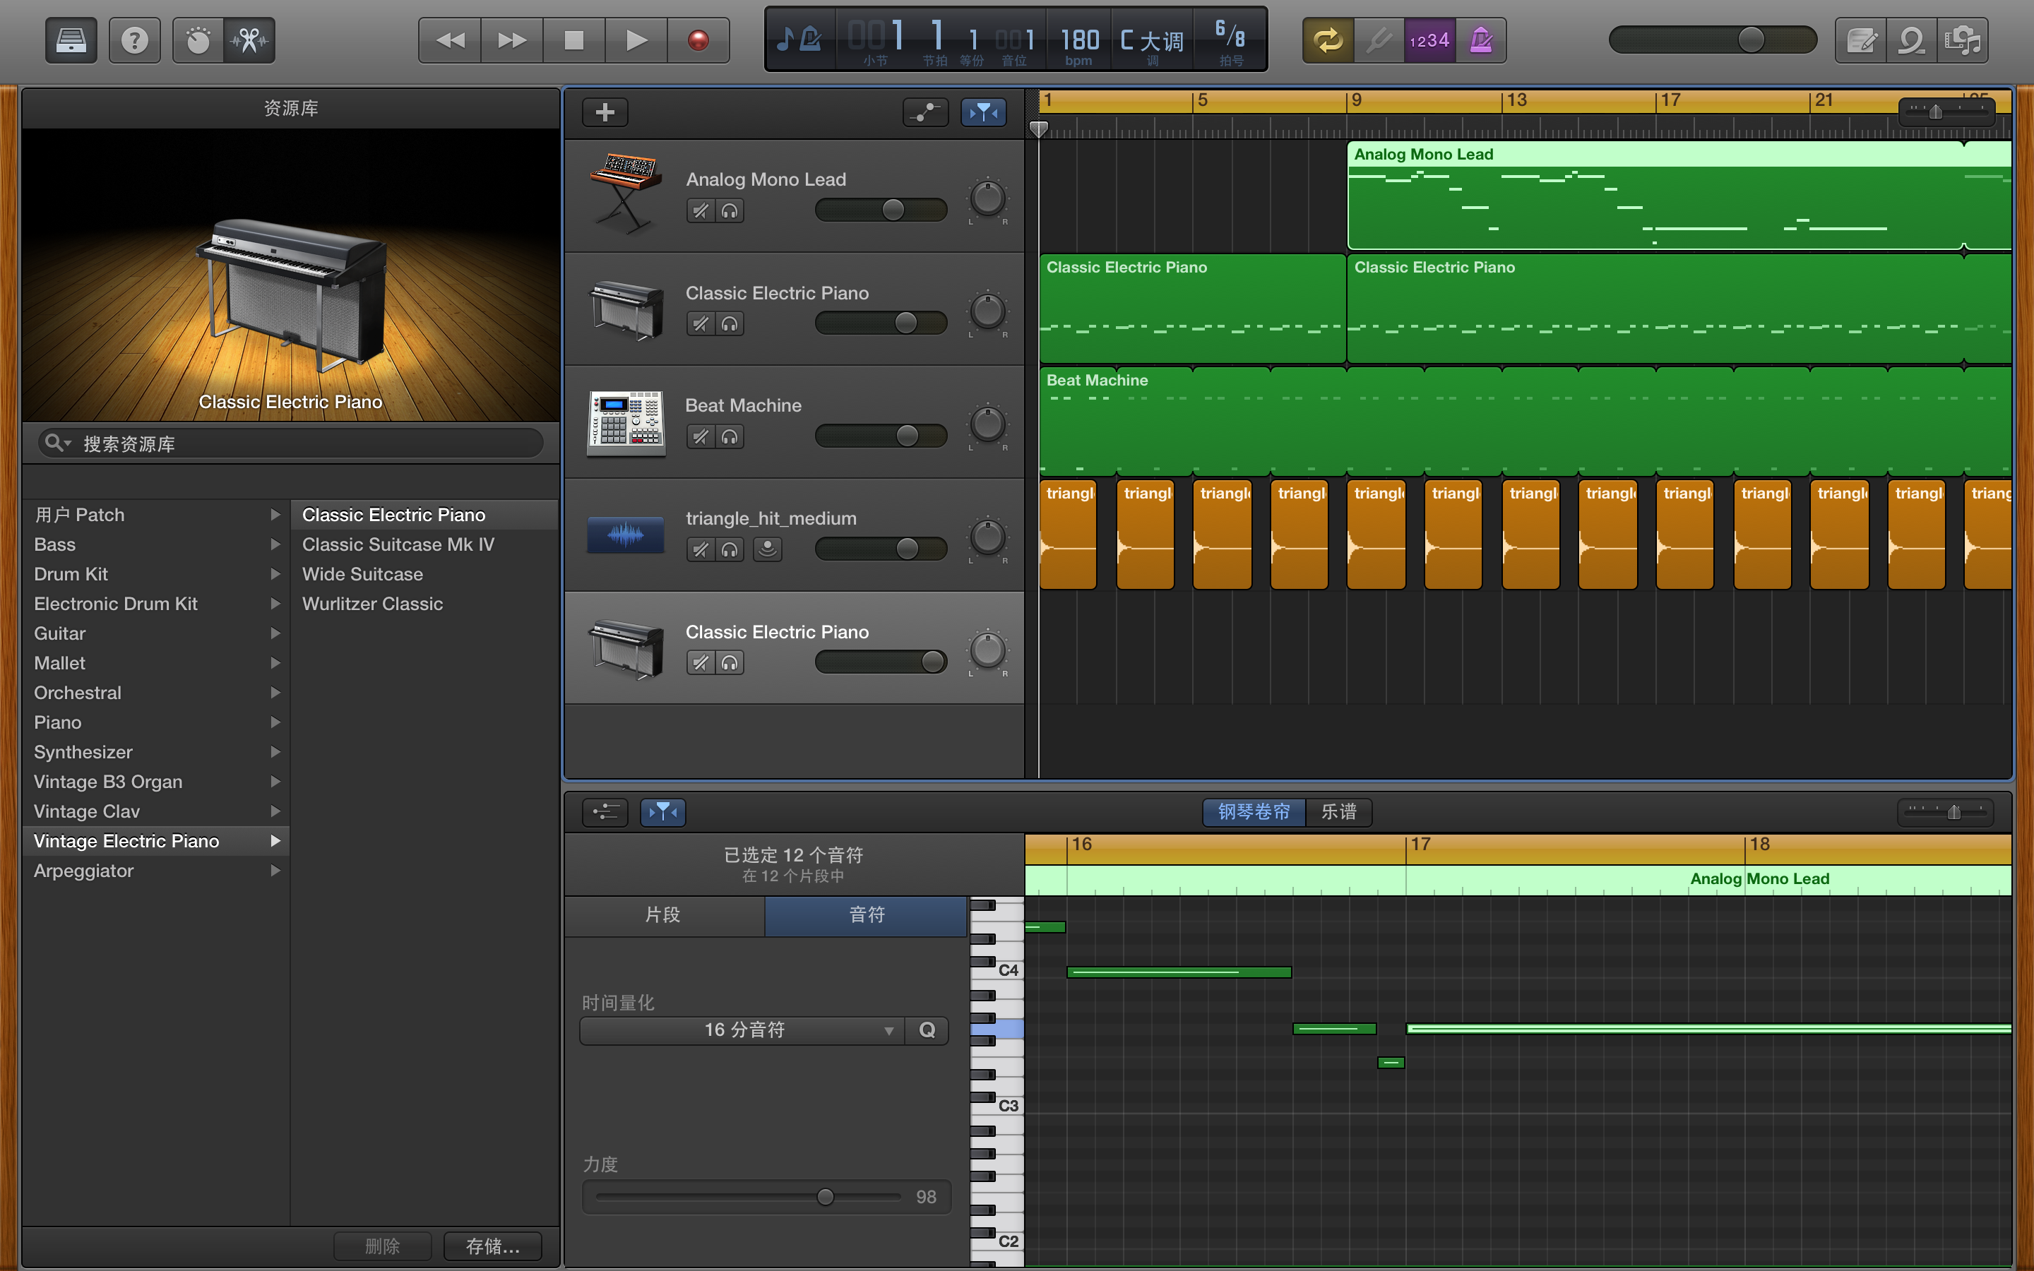The height and width of the screenshot is (1271, 2034).
Task: Click ruler marker at bar 13
Action: (x=1516, y=101)
